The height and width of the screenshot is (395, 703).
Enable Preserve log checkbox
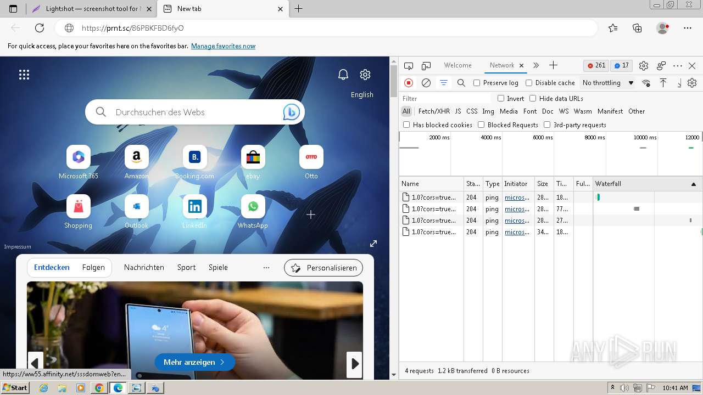(x=477, y=83)
